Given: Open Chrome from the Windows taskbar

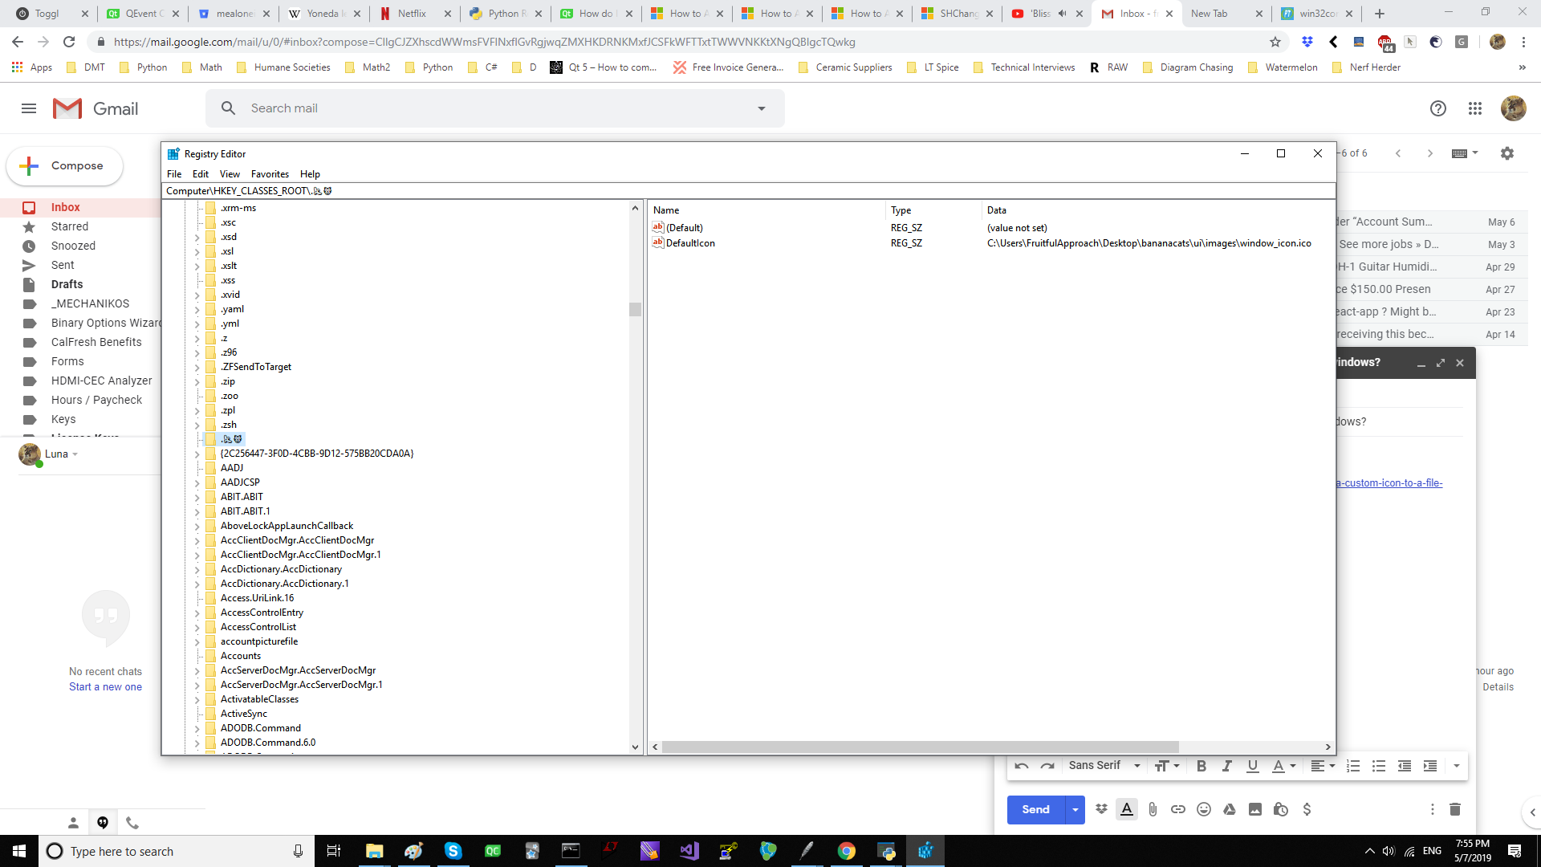Looking at the screenshot, I should pyautogui.click(x=847, y=851).
